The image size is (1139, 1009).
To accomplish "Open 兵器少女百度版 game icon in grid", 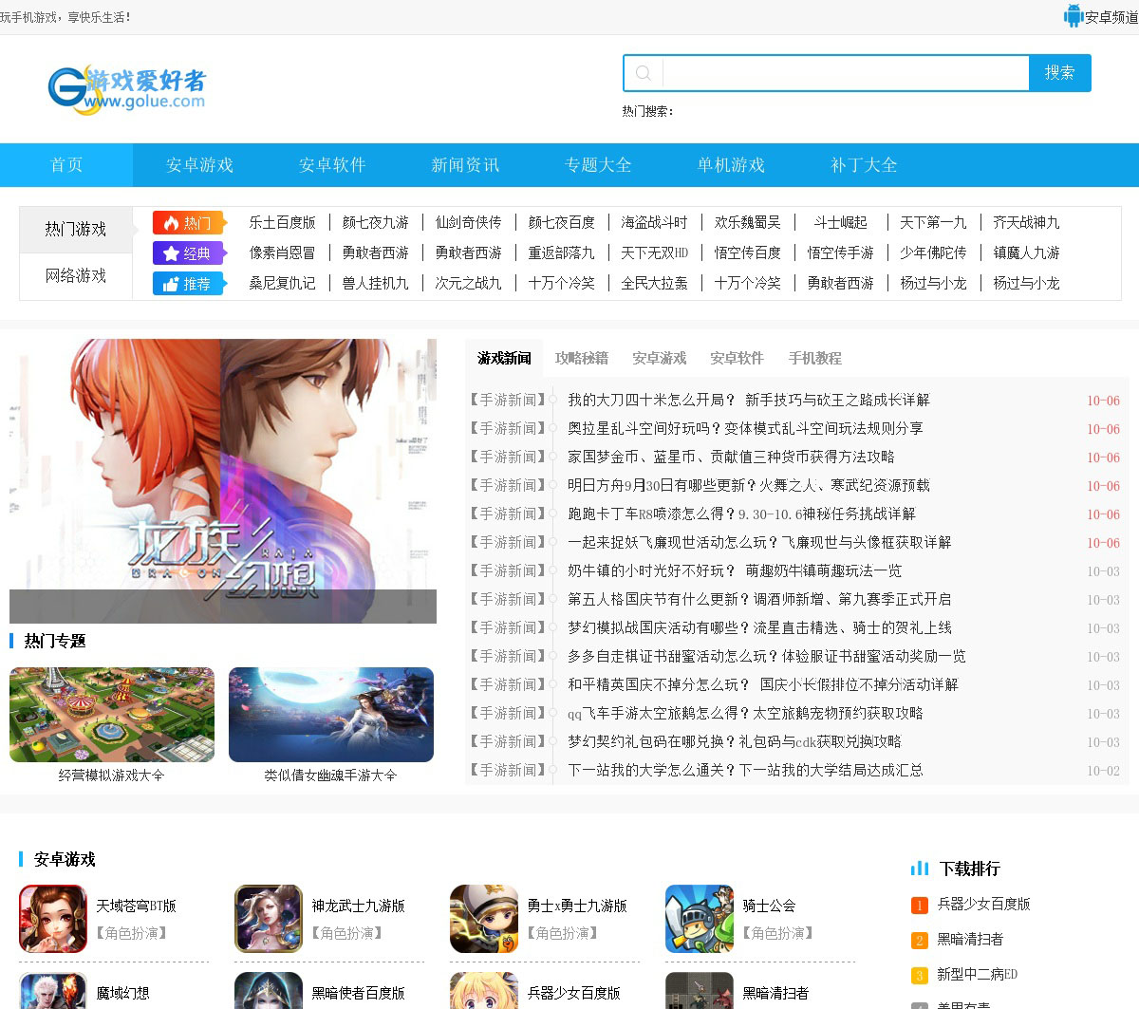I will click(x=484, y=991).
